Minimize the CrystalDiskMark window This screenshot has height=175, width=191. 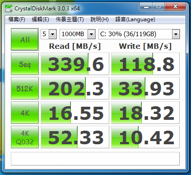pyautogui.click(x=146, y=7)
